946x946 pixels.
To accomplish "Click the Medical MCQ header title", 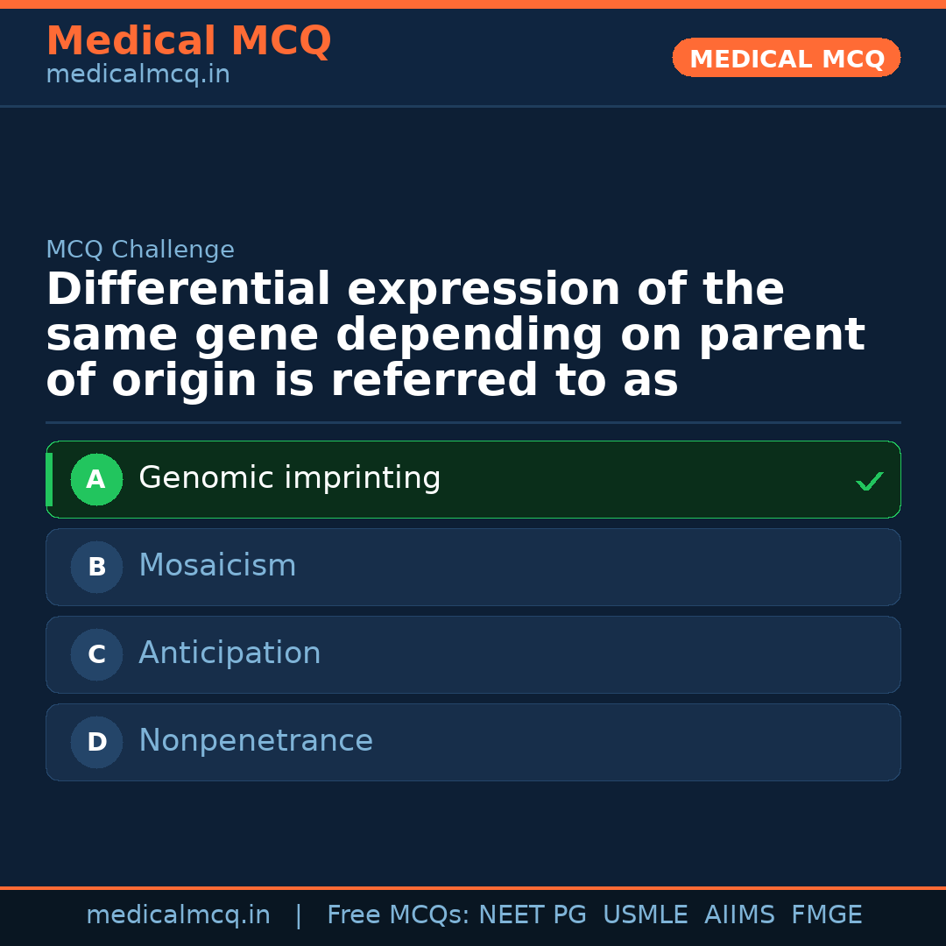I will point(188,41).
